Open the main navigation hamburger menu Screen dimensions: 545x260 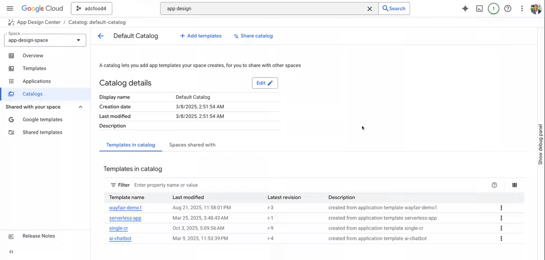coord(10,9)
